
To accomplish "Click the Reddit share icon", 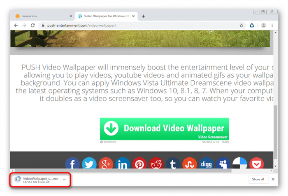I will (156, 164).
